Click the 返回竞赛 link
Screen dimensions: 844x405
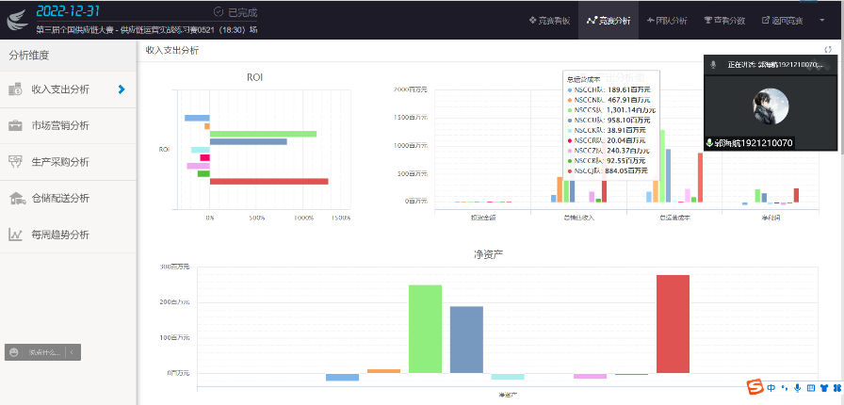(782, 20)
